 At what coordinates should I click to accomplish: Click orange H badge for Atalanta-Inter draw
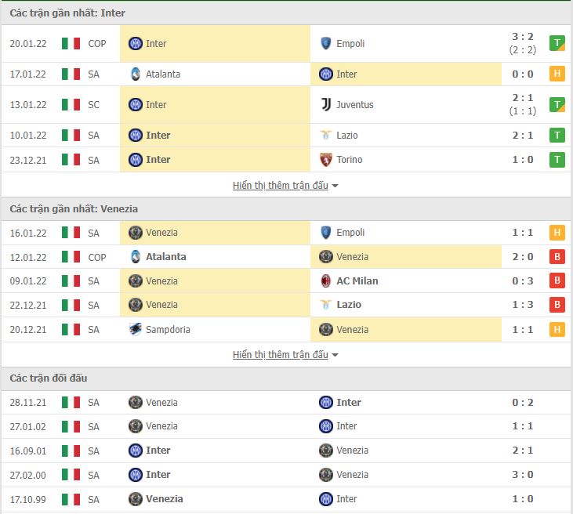coord(557,74)
